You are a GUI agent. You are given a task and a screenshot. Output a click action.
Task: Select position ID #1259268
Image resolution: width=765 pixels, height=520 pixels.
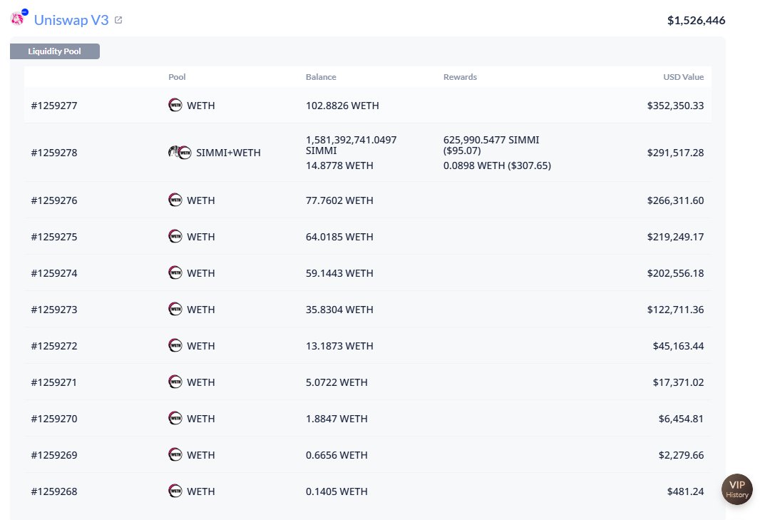pyautogui.click(x=54, y=491)
